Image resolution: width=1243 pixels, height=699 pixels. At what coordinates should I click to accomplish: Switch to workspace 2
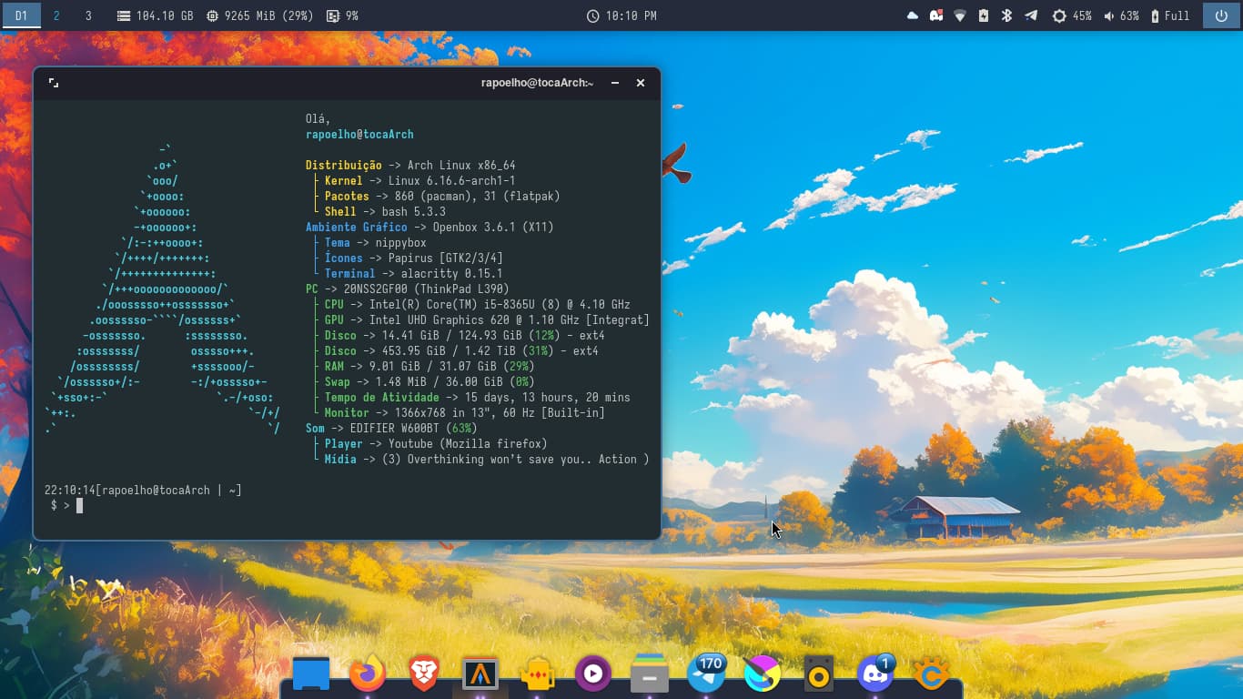point(57,15)
